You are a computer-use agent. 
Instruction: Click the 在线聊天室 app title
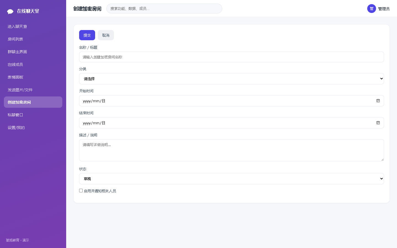click(x=28, y=11)
